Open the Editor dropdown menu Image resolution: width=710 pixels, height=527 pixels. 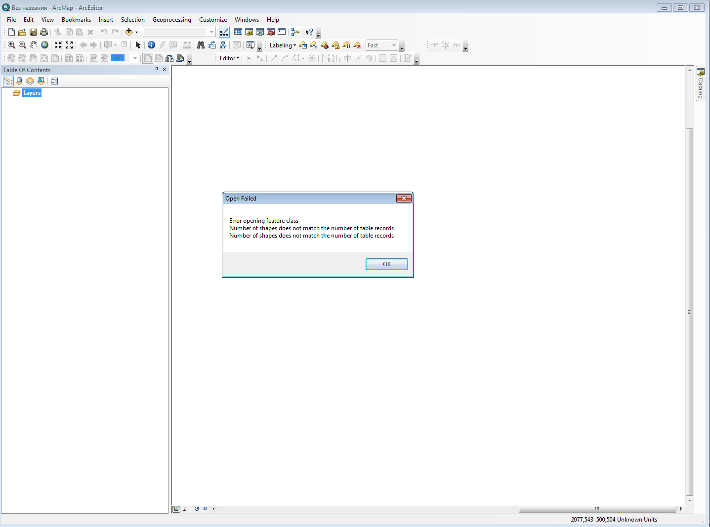point(229,58)
